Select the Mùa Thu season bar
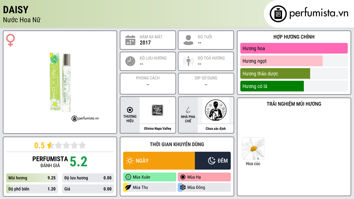This screenshot has height=199, width=354. pyautogui.click(x=150, y=187)
